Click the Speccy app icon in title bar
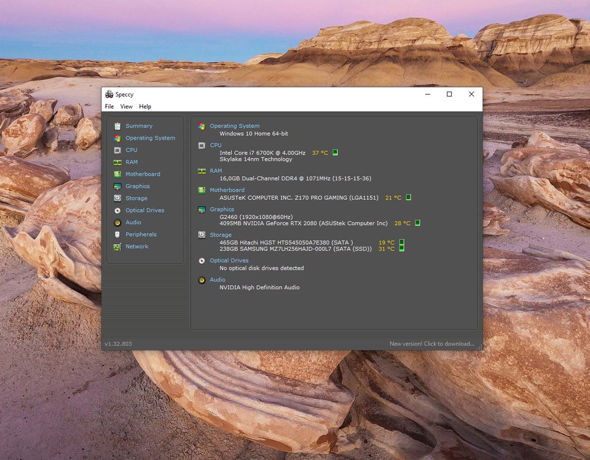The image size is (590, 460). tap(109, 94)
